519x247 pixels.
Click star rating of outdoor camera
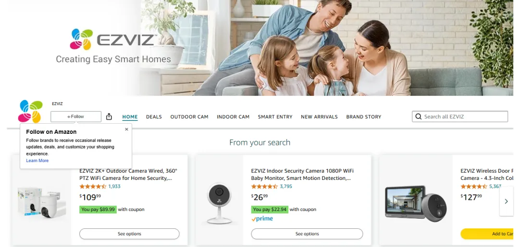tap(93, 187)
